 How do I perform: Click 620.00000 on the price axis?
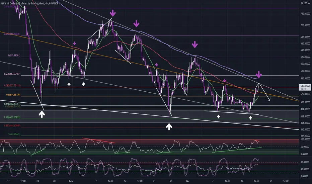click(305, 57)
